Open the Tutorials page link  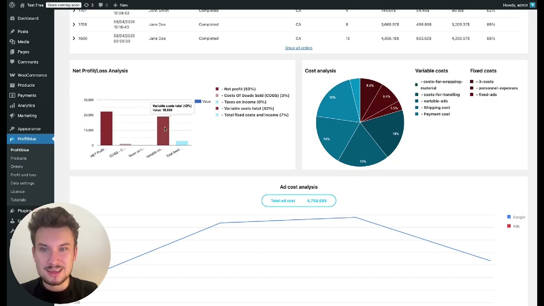[x=18, y=200]
